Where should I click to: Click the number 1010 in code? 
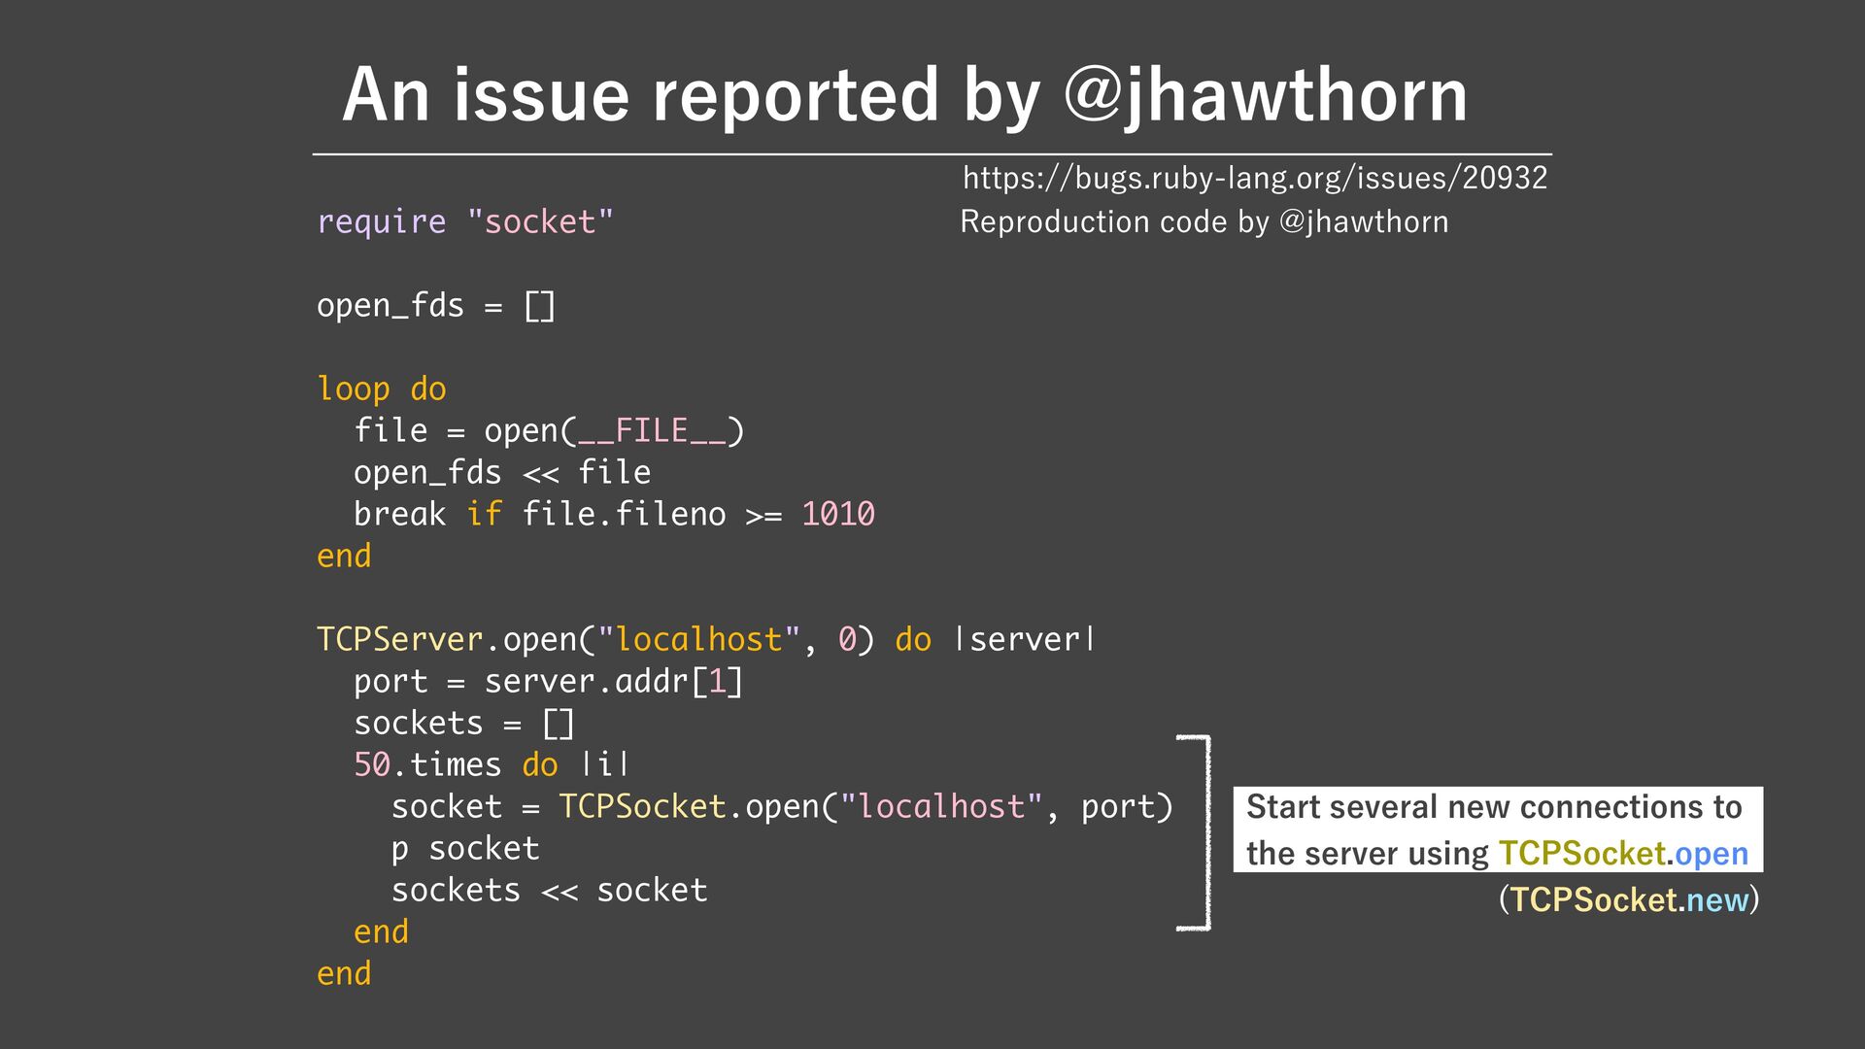[x=837, y=514]
